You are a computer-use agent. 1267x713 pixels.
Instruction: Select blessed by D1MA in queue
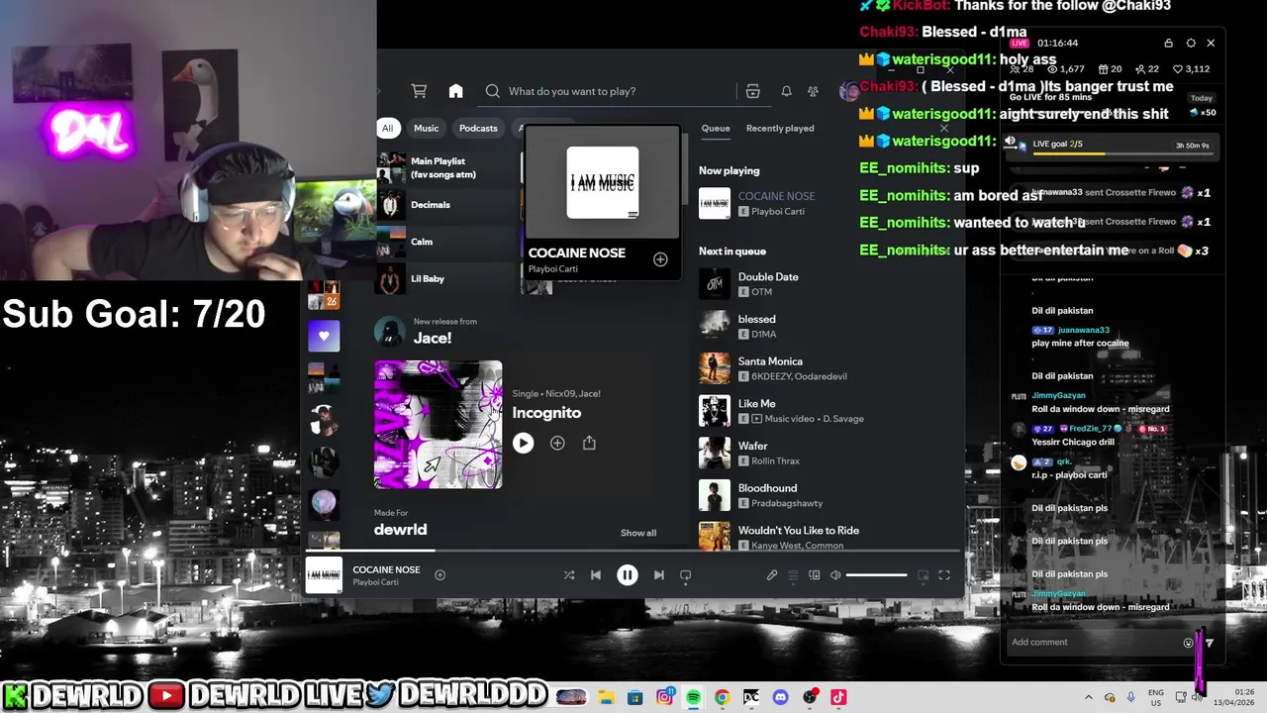point(822,326)
